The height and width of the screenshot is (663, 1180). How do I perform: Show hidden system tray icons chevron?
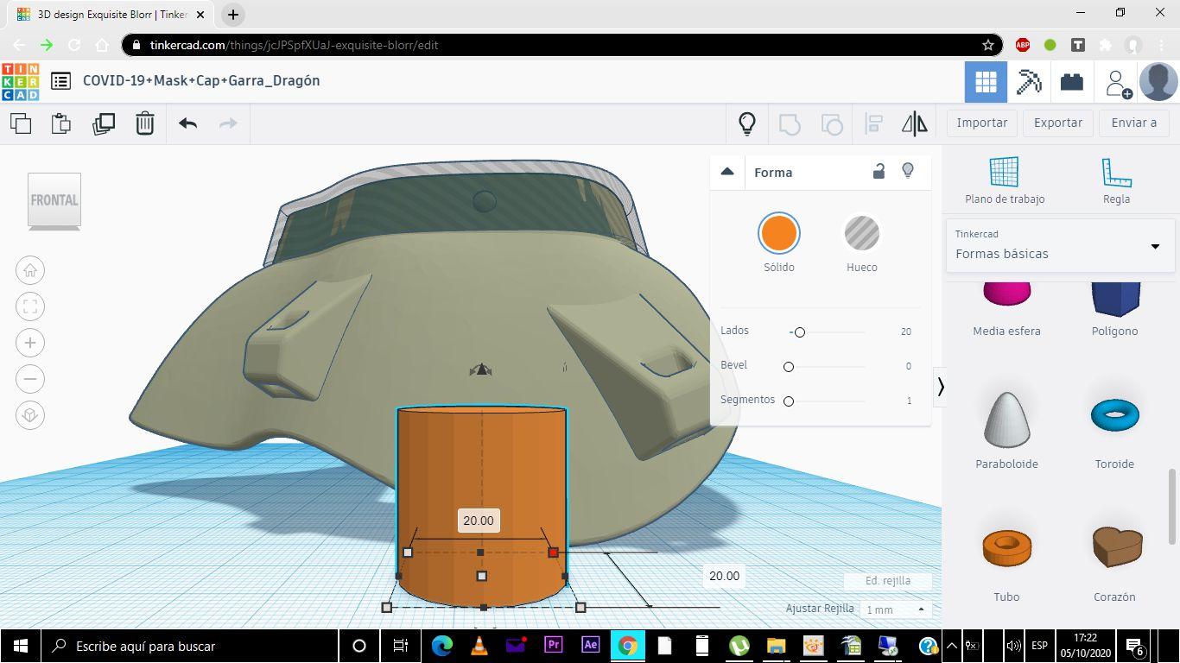pos(952,645)
